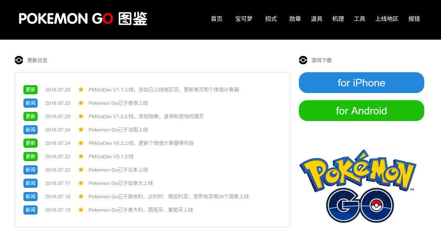This screenshot has height=245, width=441.
Task: Open the Pokemon Go已于香港上线 news entry
Action: [x=118, y=103]
